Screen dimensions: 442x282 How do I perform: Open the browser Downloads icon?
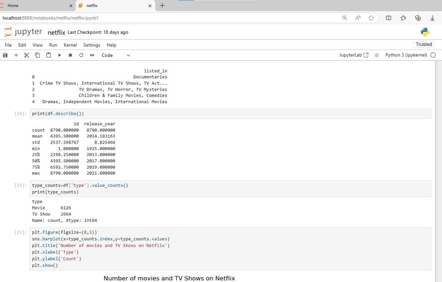pyautogui.click(x=432, y=18)
